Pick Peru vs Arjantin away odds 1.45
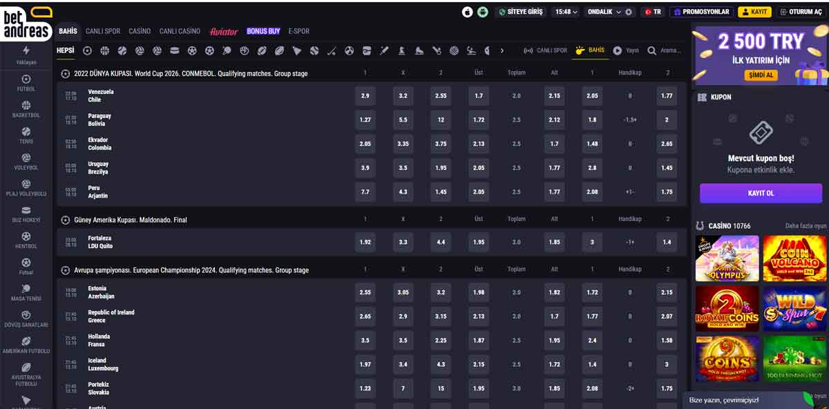This screenshot has height=409, width=829. (x=441, y=192)
